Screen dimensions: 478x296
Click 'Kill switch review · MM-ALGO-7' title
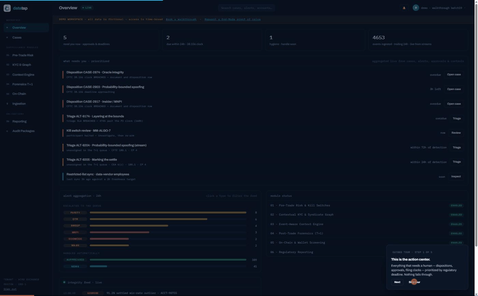(88, 131)
